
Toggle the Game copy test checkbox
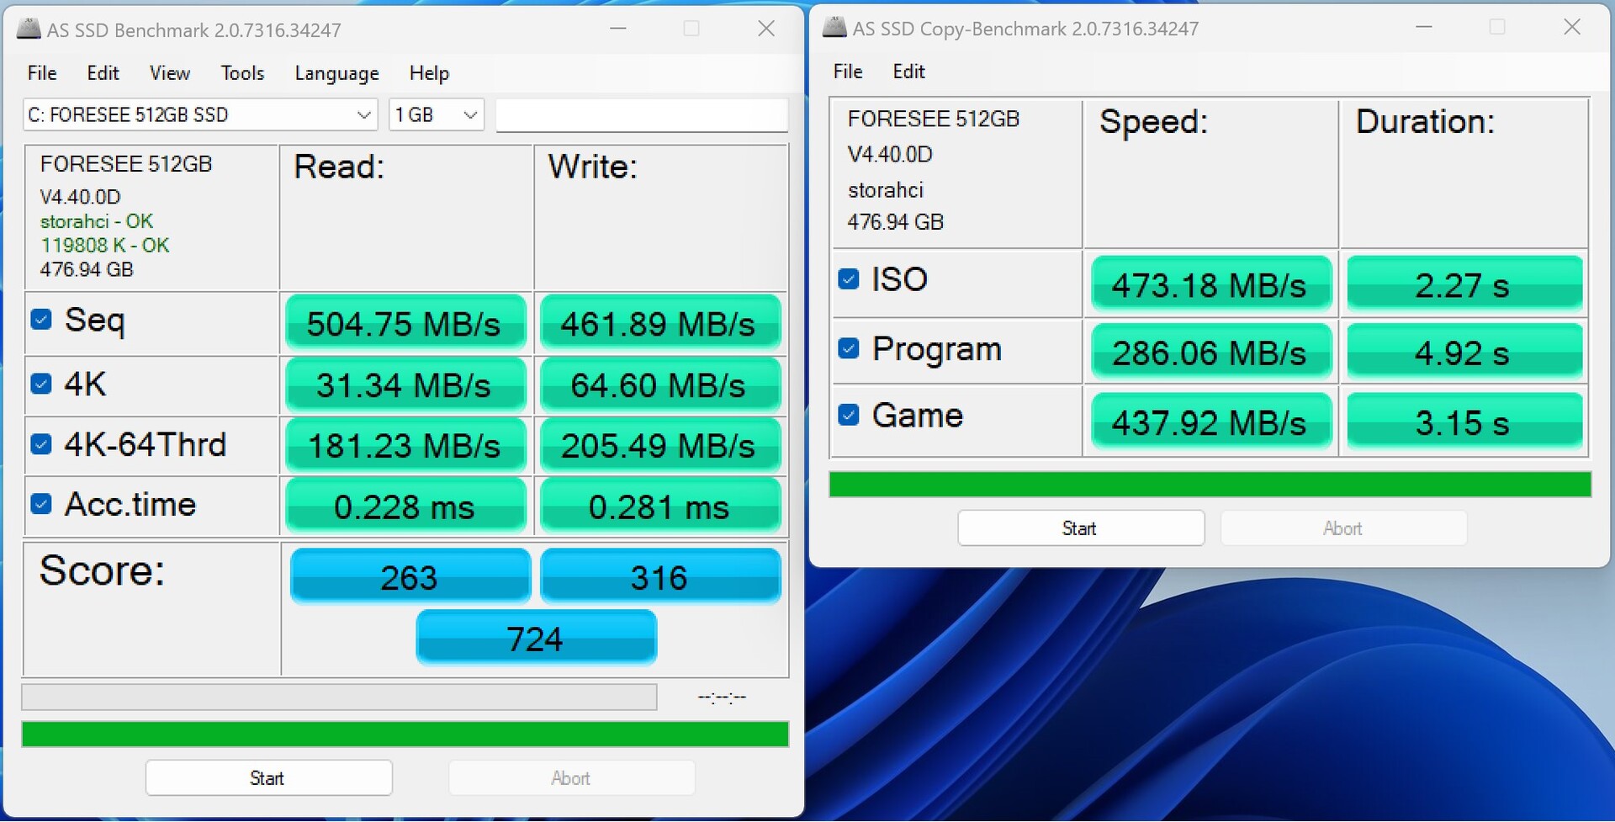849,415
